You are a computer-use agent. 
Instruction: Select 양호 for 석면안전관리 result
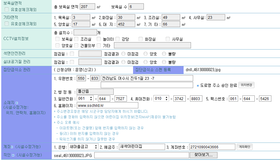[145, 54]
